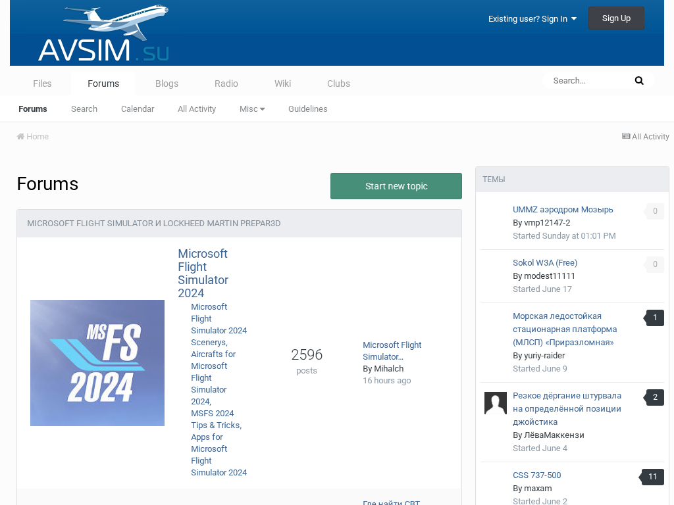Viewport: 674px width, 505px height.
Task: Open the Calendar submenu item
Action: tap(138, 109)
